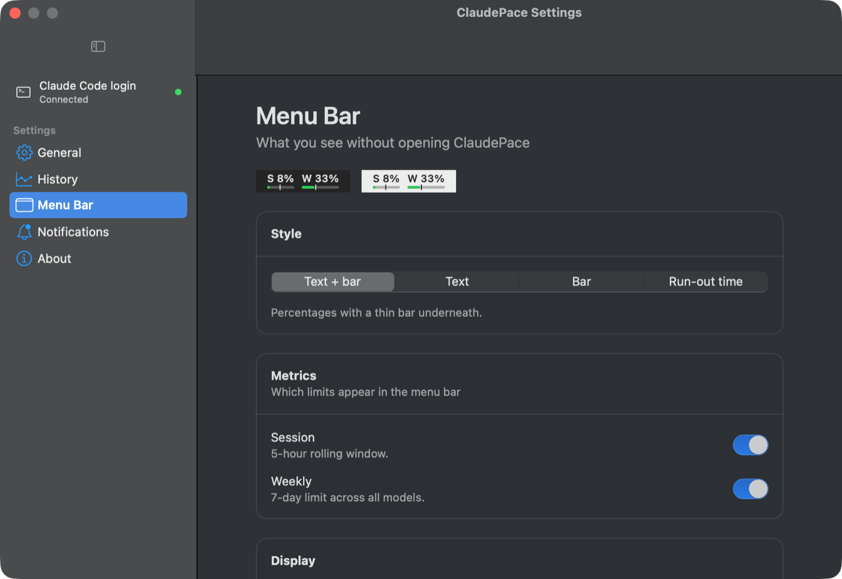Disable the Session metric toggle
The width and height of the screenshot is (842, 579).
(750, 445)
